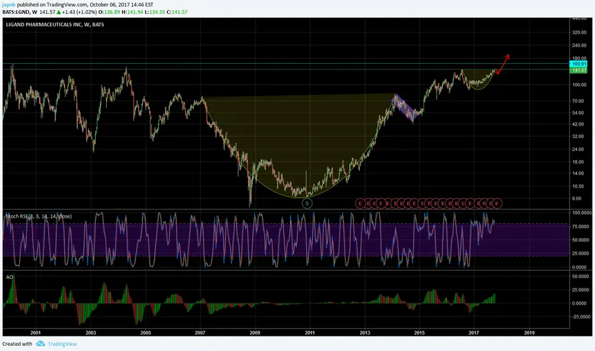Click the 240.00 price axis label
This screenshot has height=351, width=595.
click(579, 45)
